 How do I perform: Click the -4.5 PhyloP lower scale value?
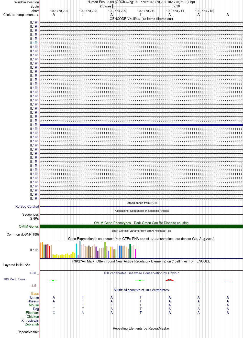[x=33, y=286]
